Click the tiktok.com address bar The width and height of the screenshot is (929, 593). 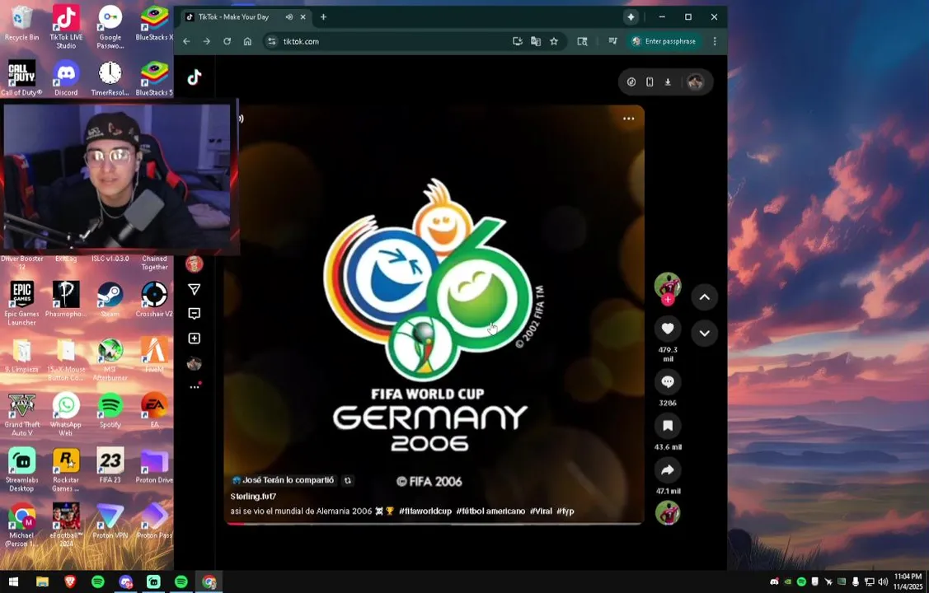point(391,41)
